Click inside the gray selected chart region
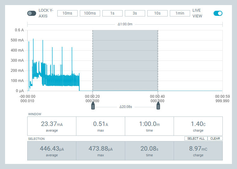237x169 pixels. [125, 60]
